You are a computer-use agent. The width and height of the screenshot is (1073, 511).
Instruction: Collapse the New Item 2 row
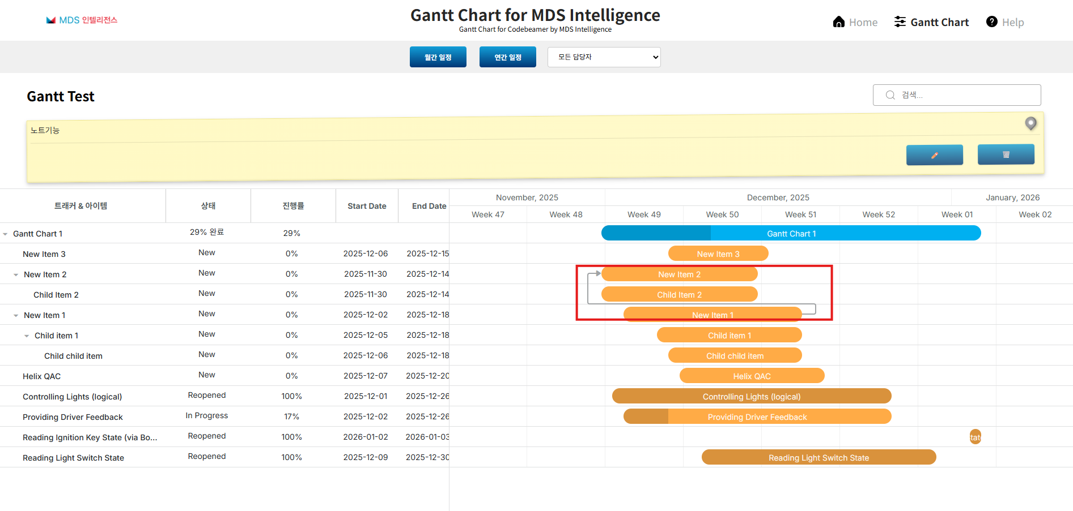pyautogui.click(x=15, y=274)
